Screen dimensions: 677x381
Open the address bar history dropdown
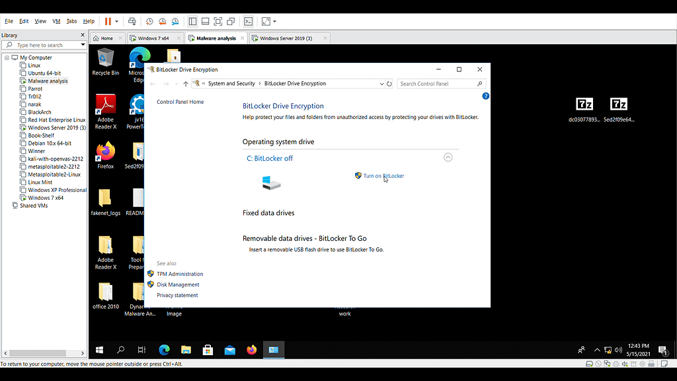(381, 84)
